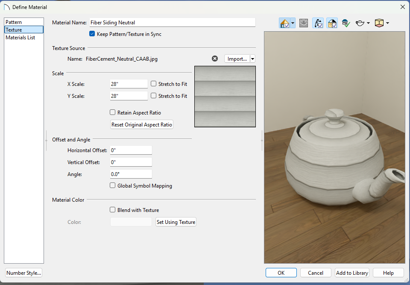410x285 pixels.
Task: Click the teapot preview object icon
Action: pos(360,23)
